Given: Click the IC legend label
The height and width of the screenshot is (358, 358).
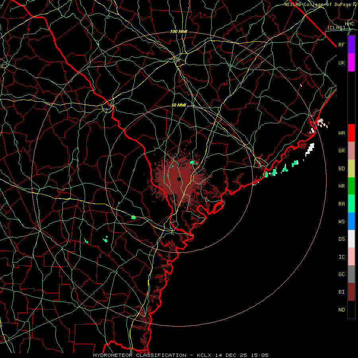Looking at the screenshot, I should (342, 257).
